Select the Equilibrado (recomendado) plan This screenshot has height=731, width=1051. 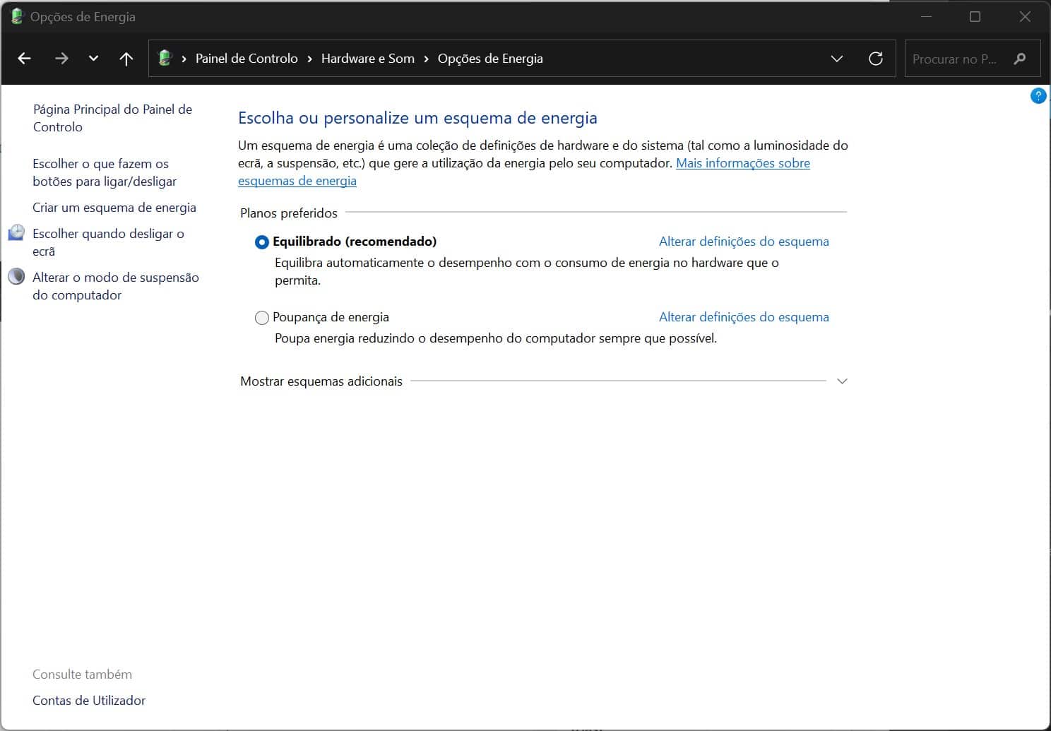(x=262, y=242)
